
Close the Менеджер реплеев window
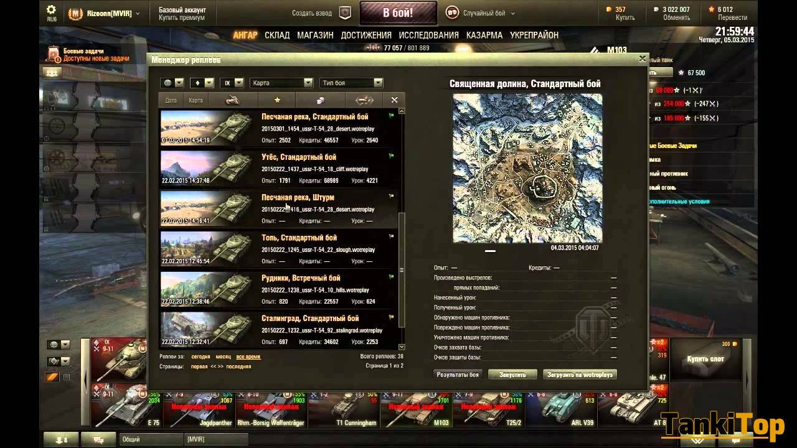(x=642, y=59)
